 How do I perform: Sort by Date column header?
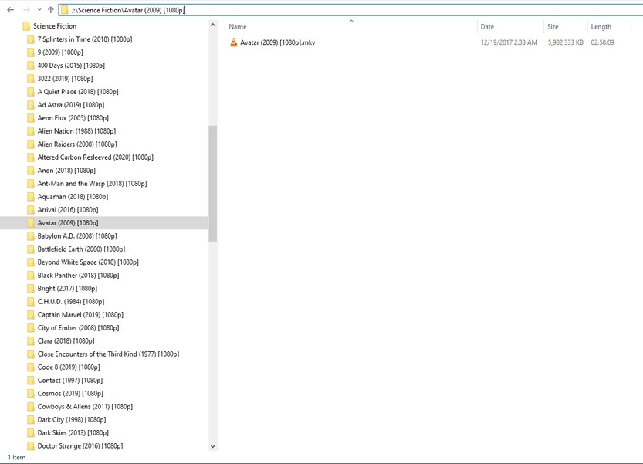point(487,27)
